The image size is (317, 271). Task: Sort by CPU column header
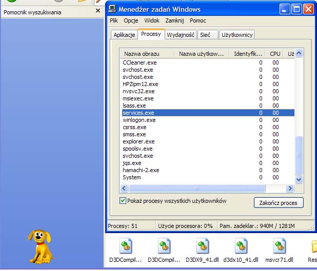(275, 54)
